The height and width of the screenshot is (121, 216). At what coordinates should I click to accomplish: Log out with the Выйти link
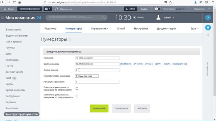pyautogui.click(x=144, y=9)
